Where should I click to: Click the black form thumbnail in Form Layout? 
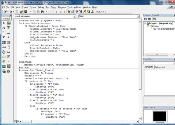(x=160, y=116)
